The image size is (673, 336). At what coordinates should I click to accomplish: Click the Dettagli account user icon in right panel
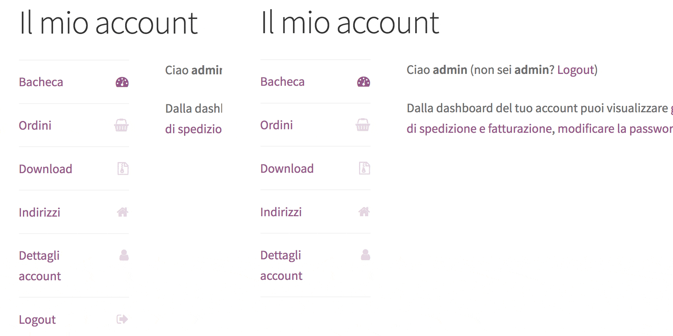coord(365,255)
